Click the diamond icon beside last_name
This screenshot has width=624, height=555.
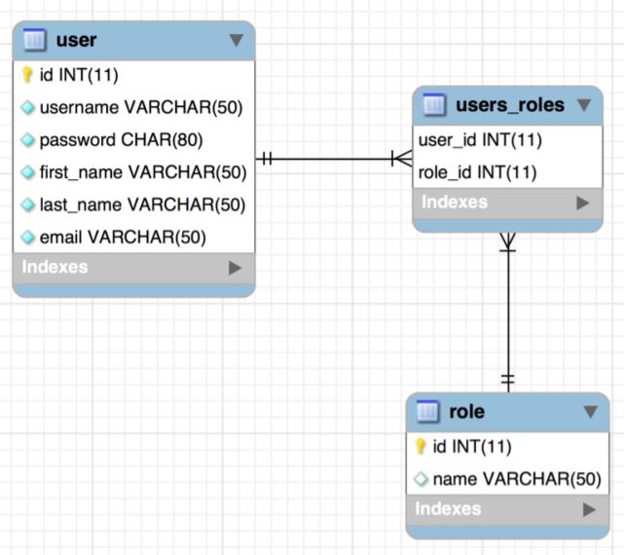pyautogui.click(x=27, y=204)
